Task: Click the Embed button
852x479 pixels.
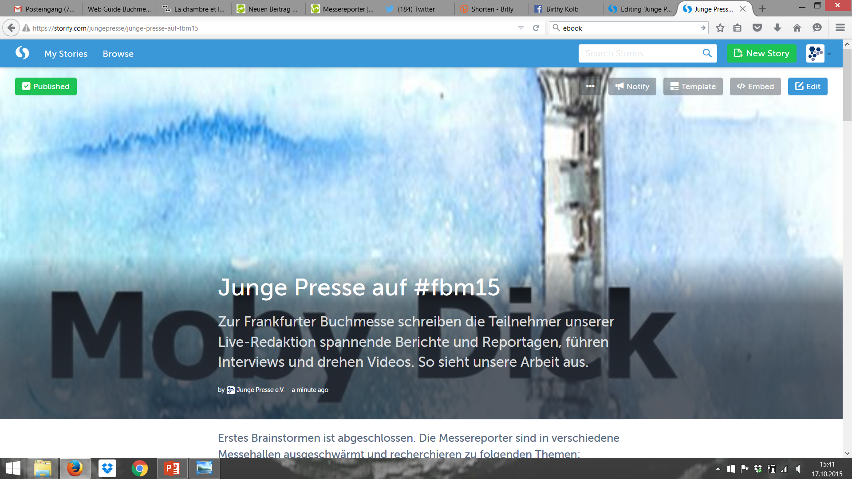Action: [x=755, y=86]
